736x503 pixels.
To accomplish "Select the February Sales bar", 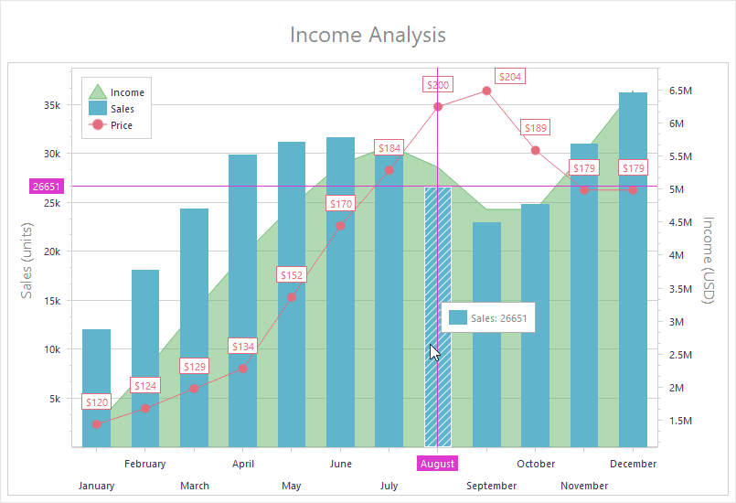I will tap(145, 359).
